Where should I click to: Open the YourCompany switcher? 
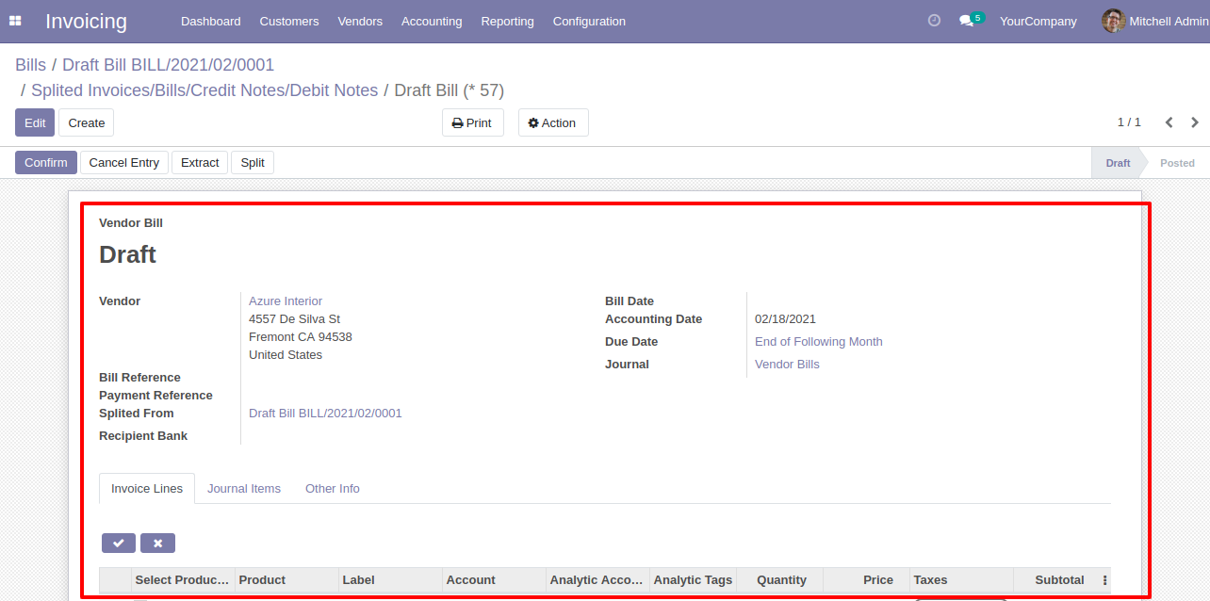coord(1038,21)
